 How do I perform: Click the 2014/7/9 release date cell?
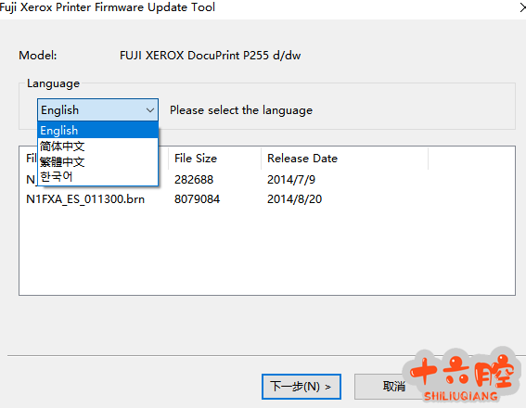click(x=291, y=180)
